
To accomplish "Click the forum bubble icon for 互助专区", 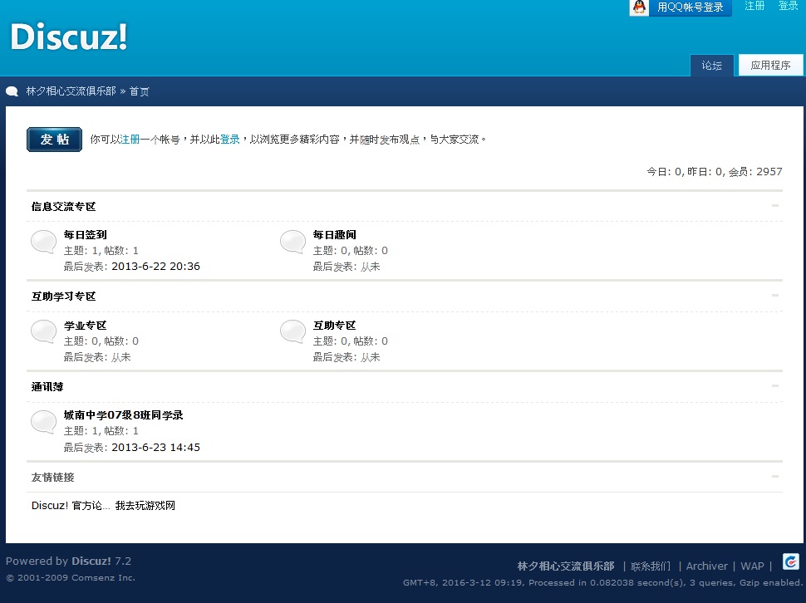I will coord(293,331).
